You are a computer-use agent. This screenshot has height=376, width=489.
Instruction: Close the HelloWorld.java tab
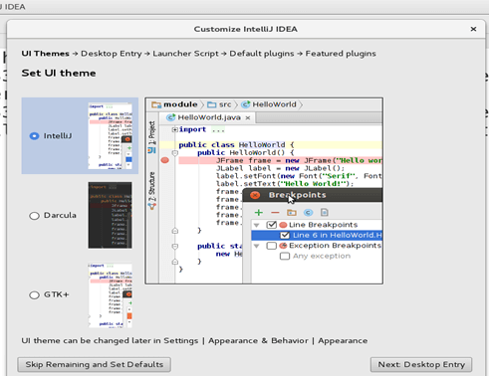point(248,117)
